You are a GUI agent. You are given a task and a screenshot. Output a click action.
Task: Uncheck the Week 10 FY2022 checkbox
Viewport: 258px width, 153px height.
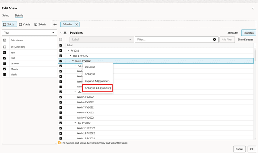61,128
